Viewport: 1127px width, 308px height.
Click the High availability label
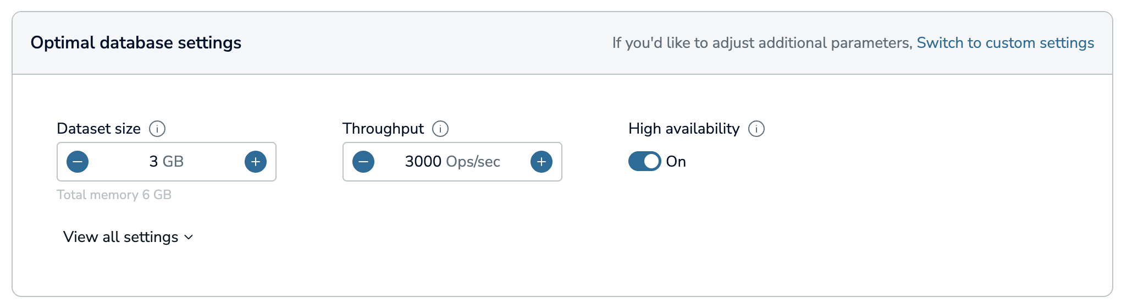[684, 129]
